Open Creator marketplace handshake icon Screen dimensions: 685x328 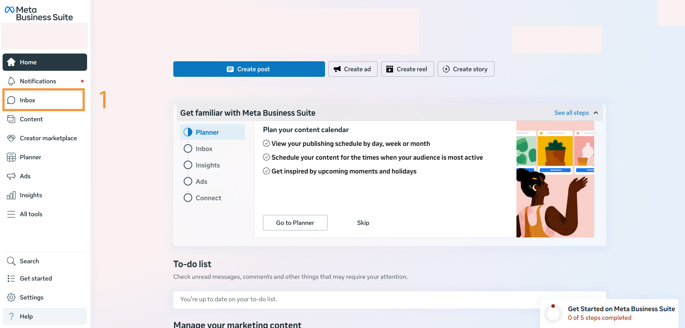tap(11, 138)
